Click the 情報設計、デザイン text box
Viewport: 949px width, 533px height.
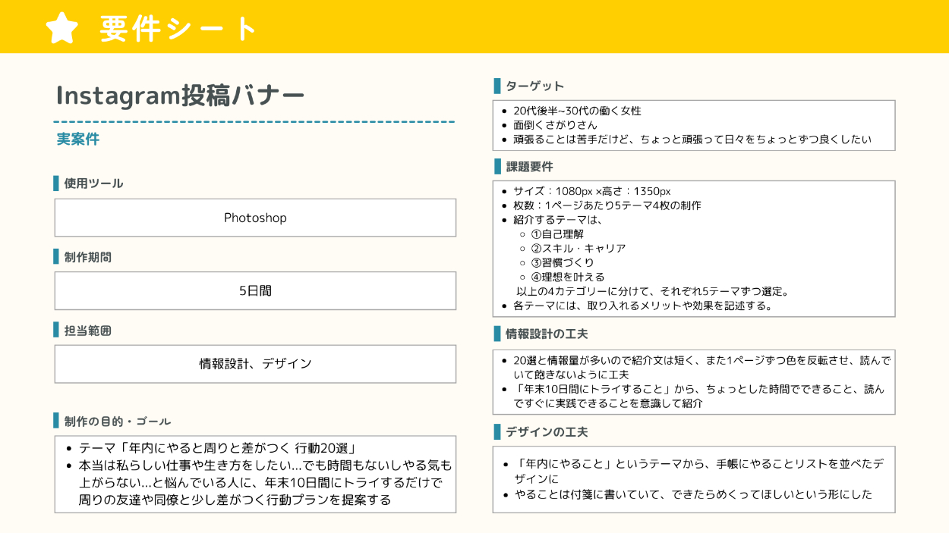[255, 364]
